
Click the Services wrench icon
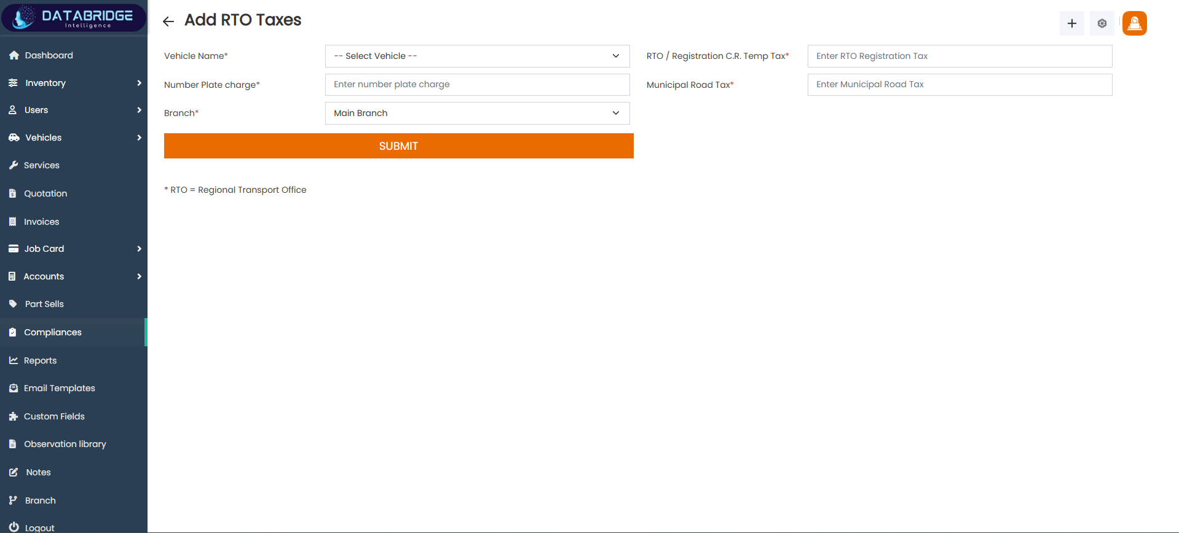click(14, 165)
